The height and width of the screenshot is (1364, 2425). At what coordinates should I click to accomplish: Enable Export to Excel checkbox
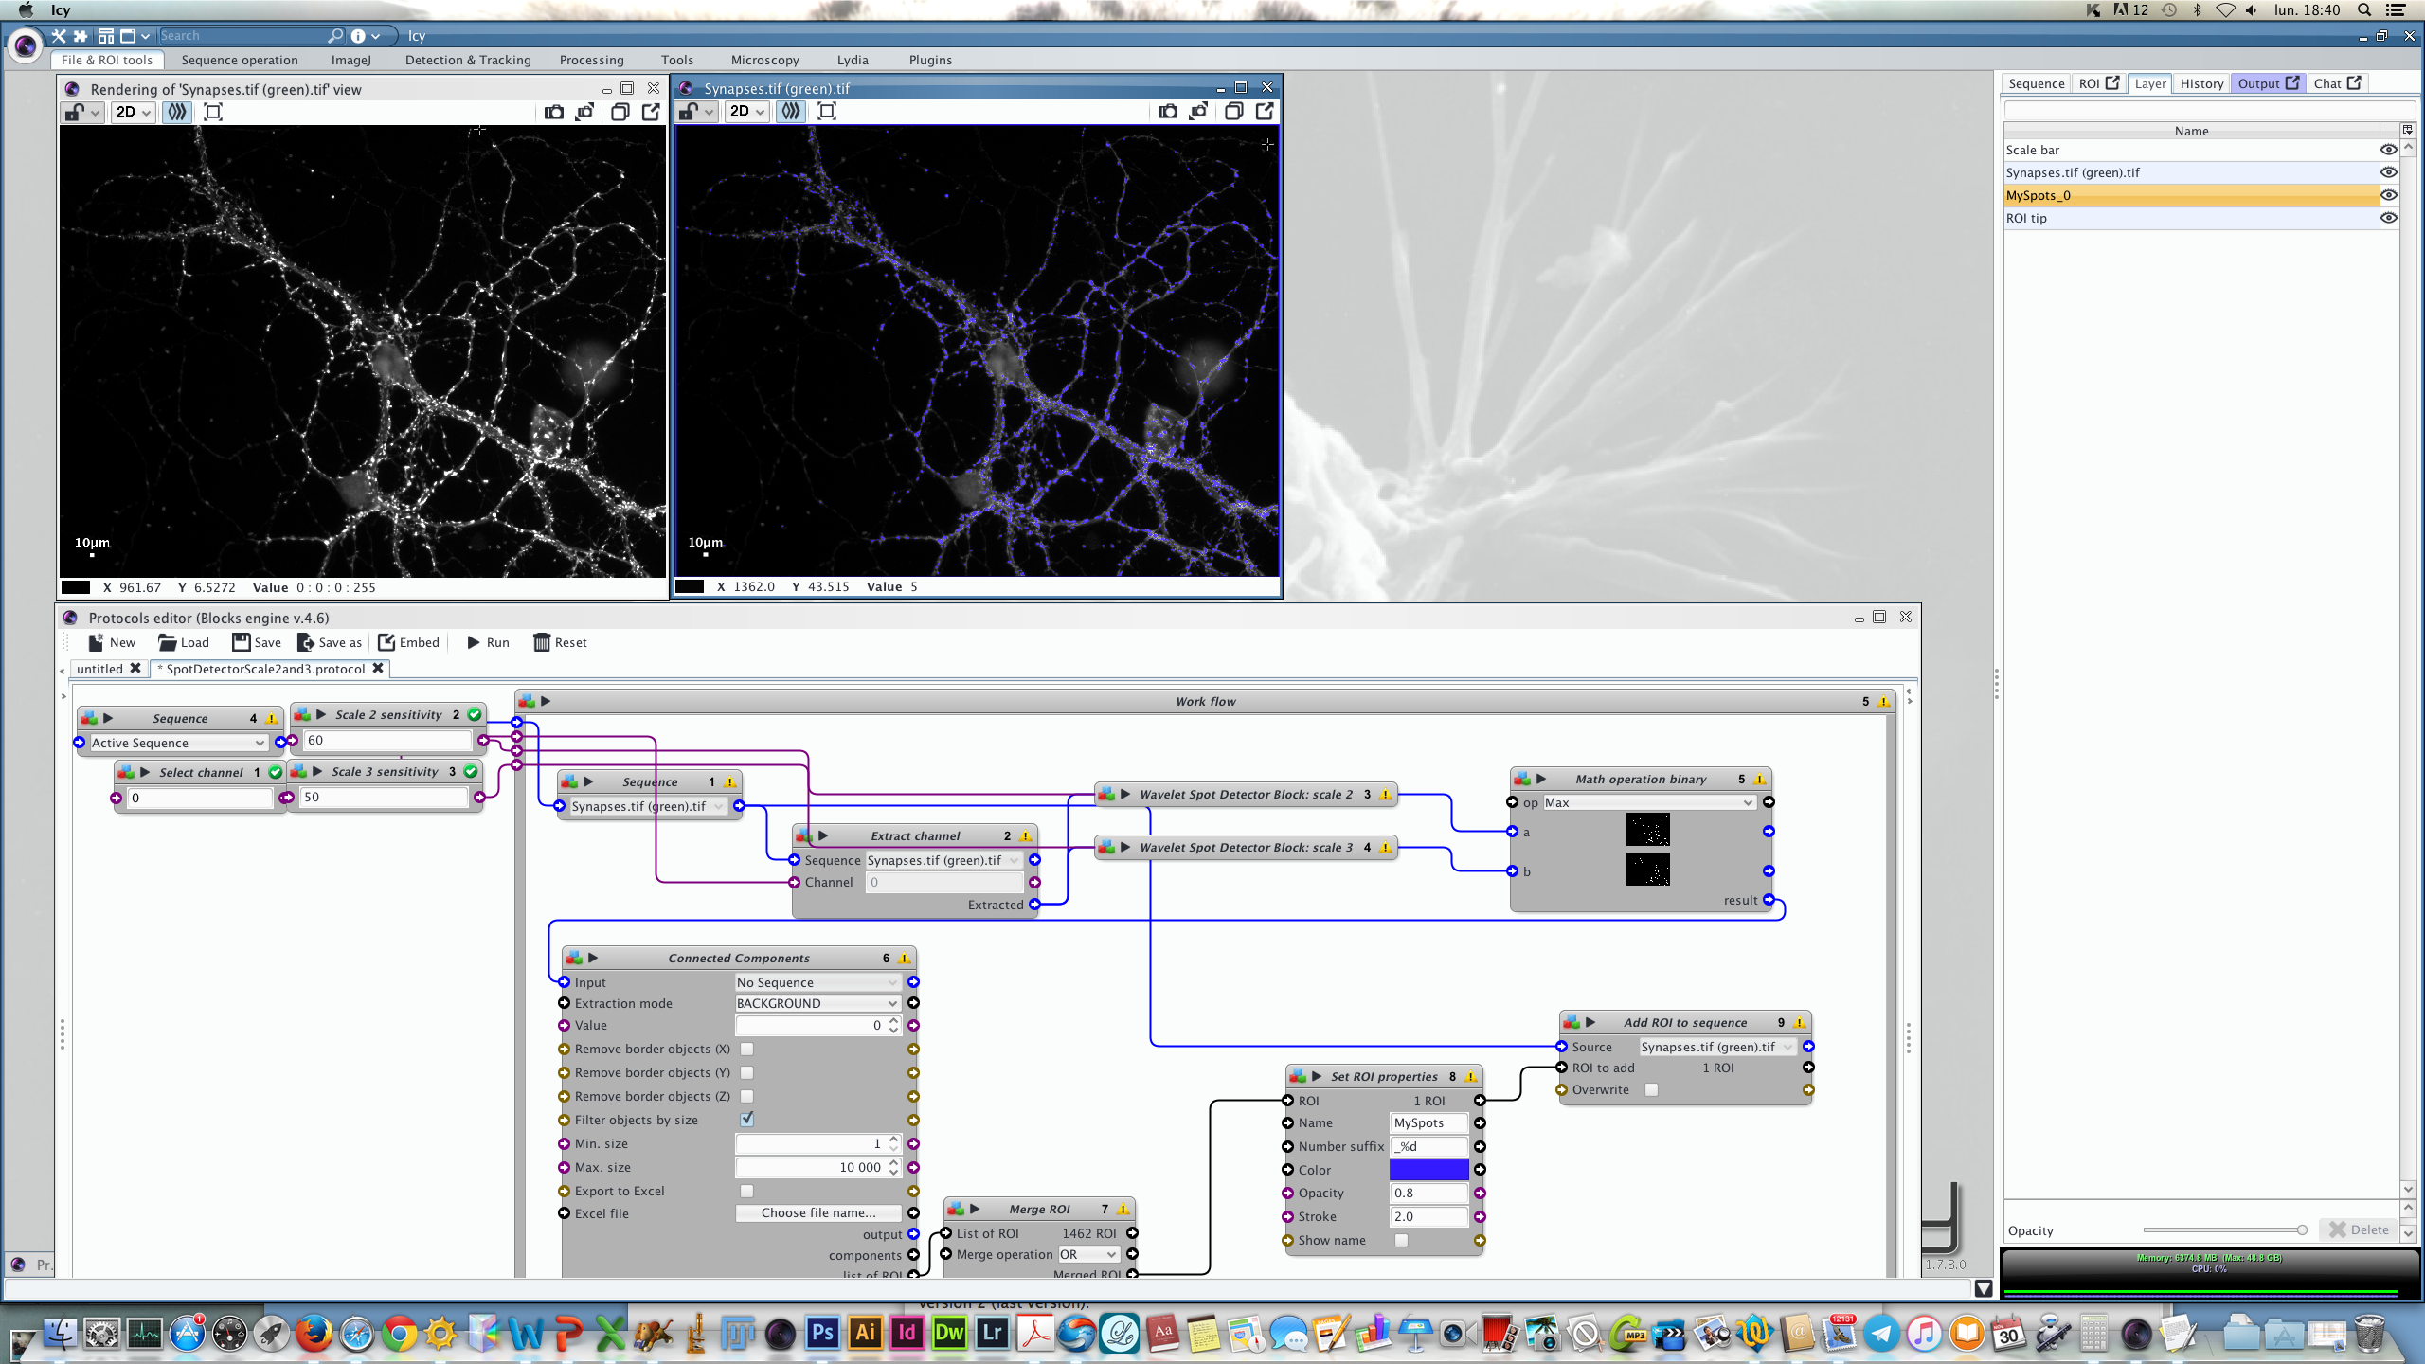746,1191
